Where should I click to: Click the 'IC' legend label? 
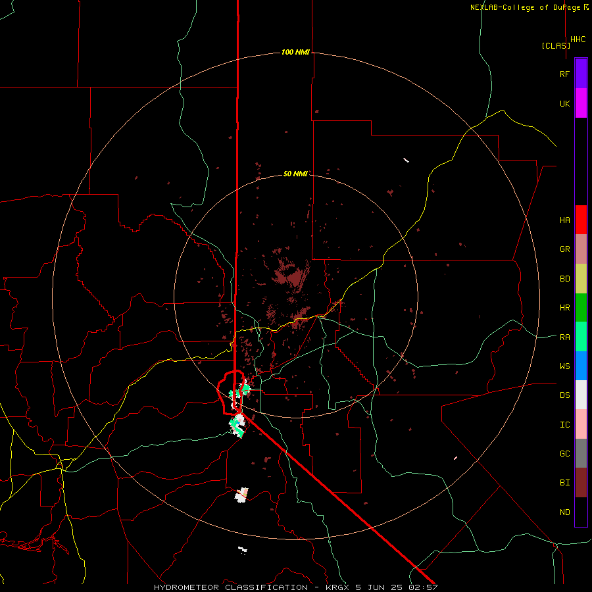[x=564, y=425]
